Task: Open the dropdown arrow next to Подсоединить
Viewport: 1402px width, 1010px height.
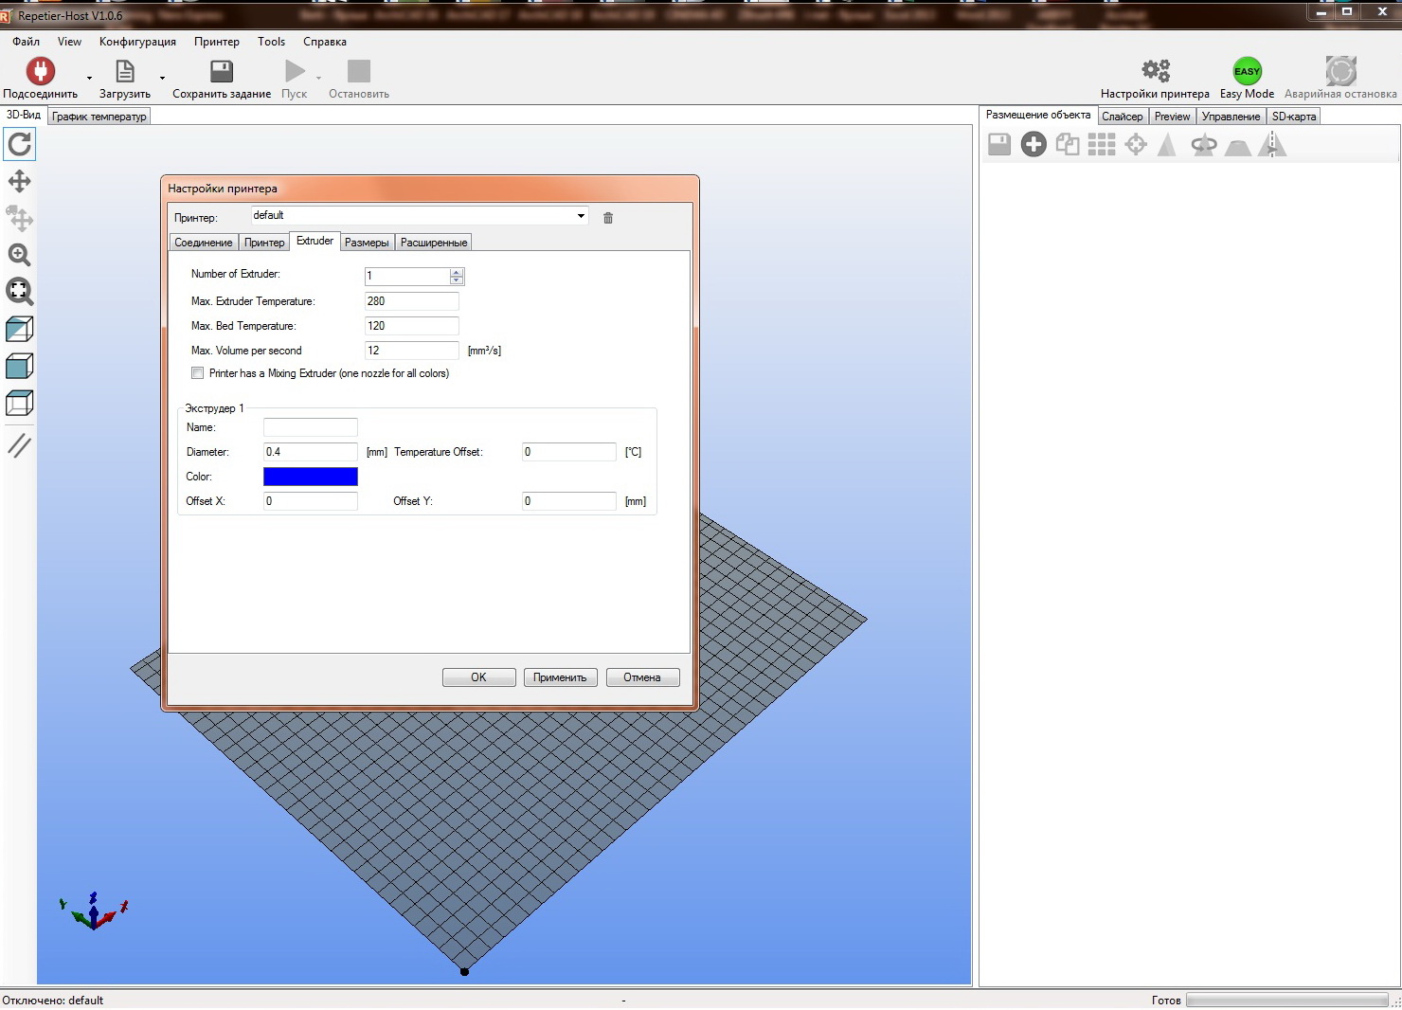Action: 90,78
